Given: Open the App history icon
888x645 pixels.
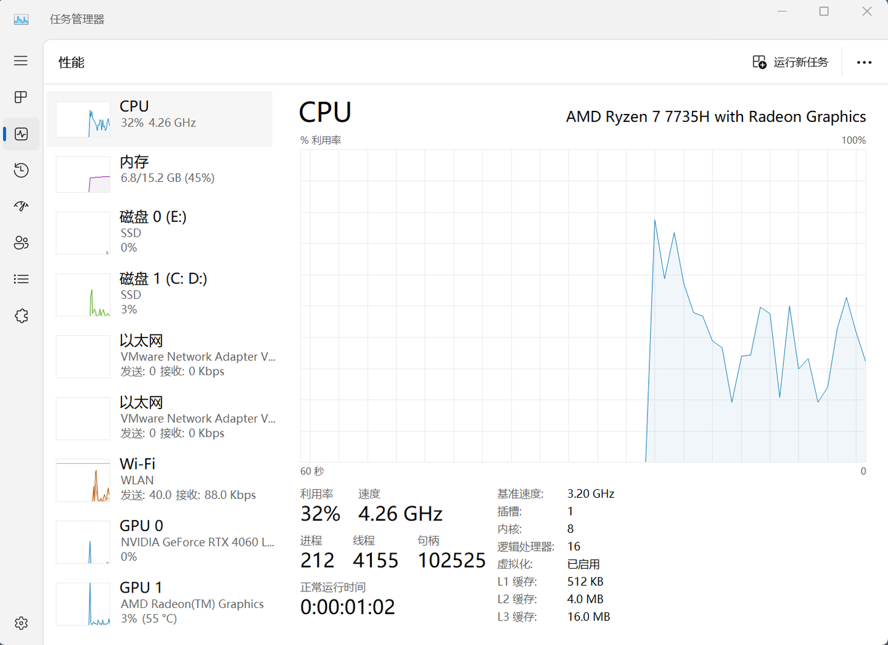Looking at the screenshot, I should 21,170.
